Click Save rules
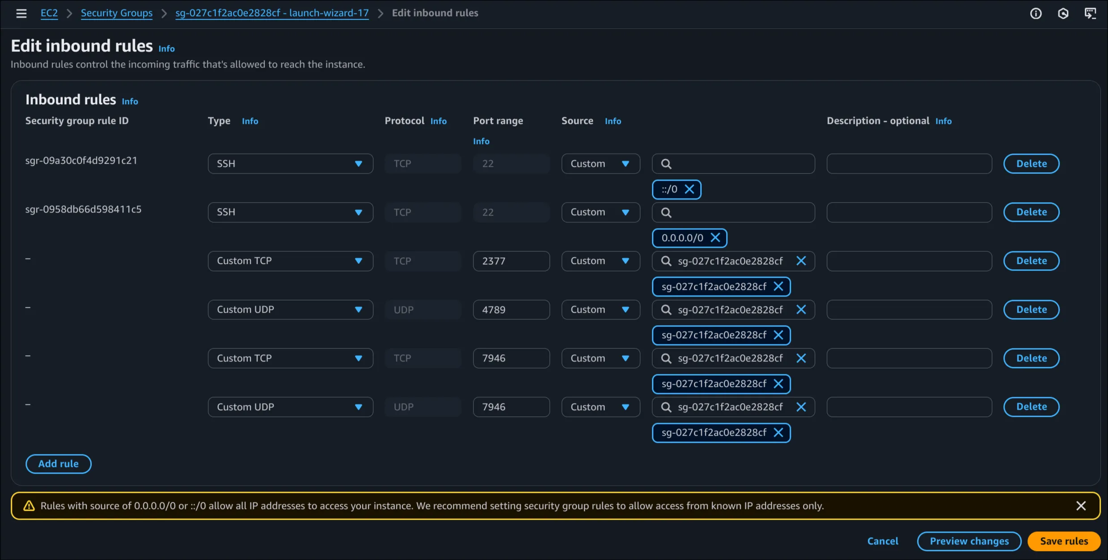Screen dimensions: 1108x560 1063,541
